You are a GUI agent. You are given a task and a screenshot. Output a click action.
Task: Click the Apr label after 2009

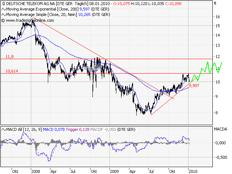(133, 171)
